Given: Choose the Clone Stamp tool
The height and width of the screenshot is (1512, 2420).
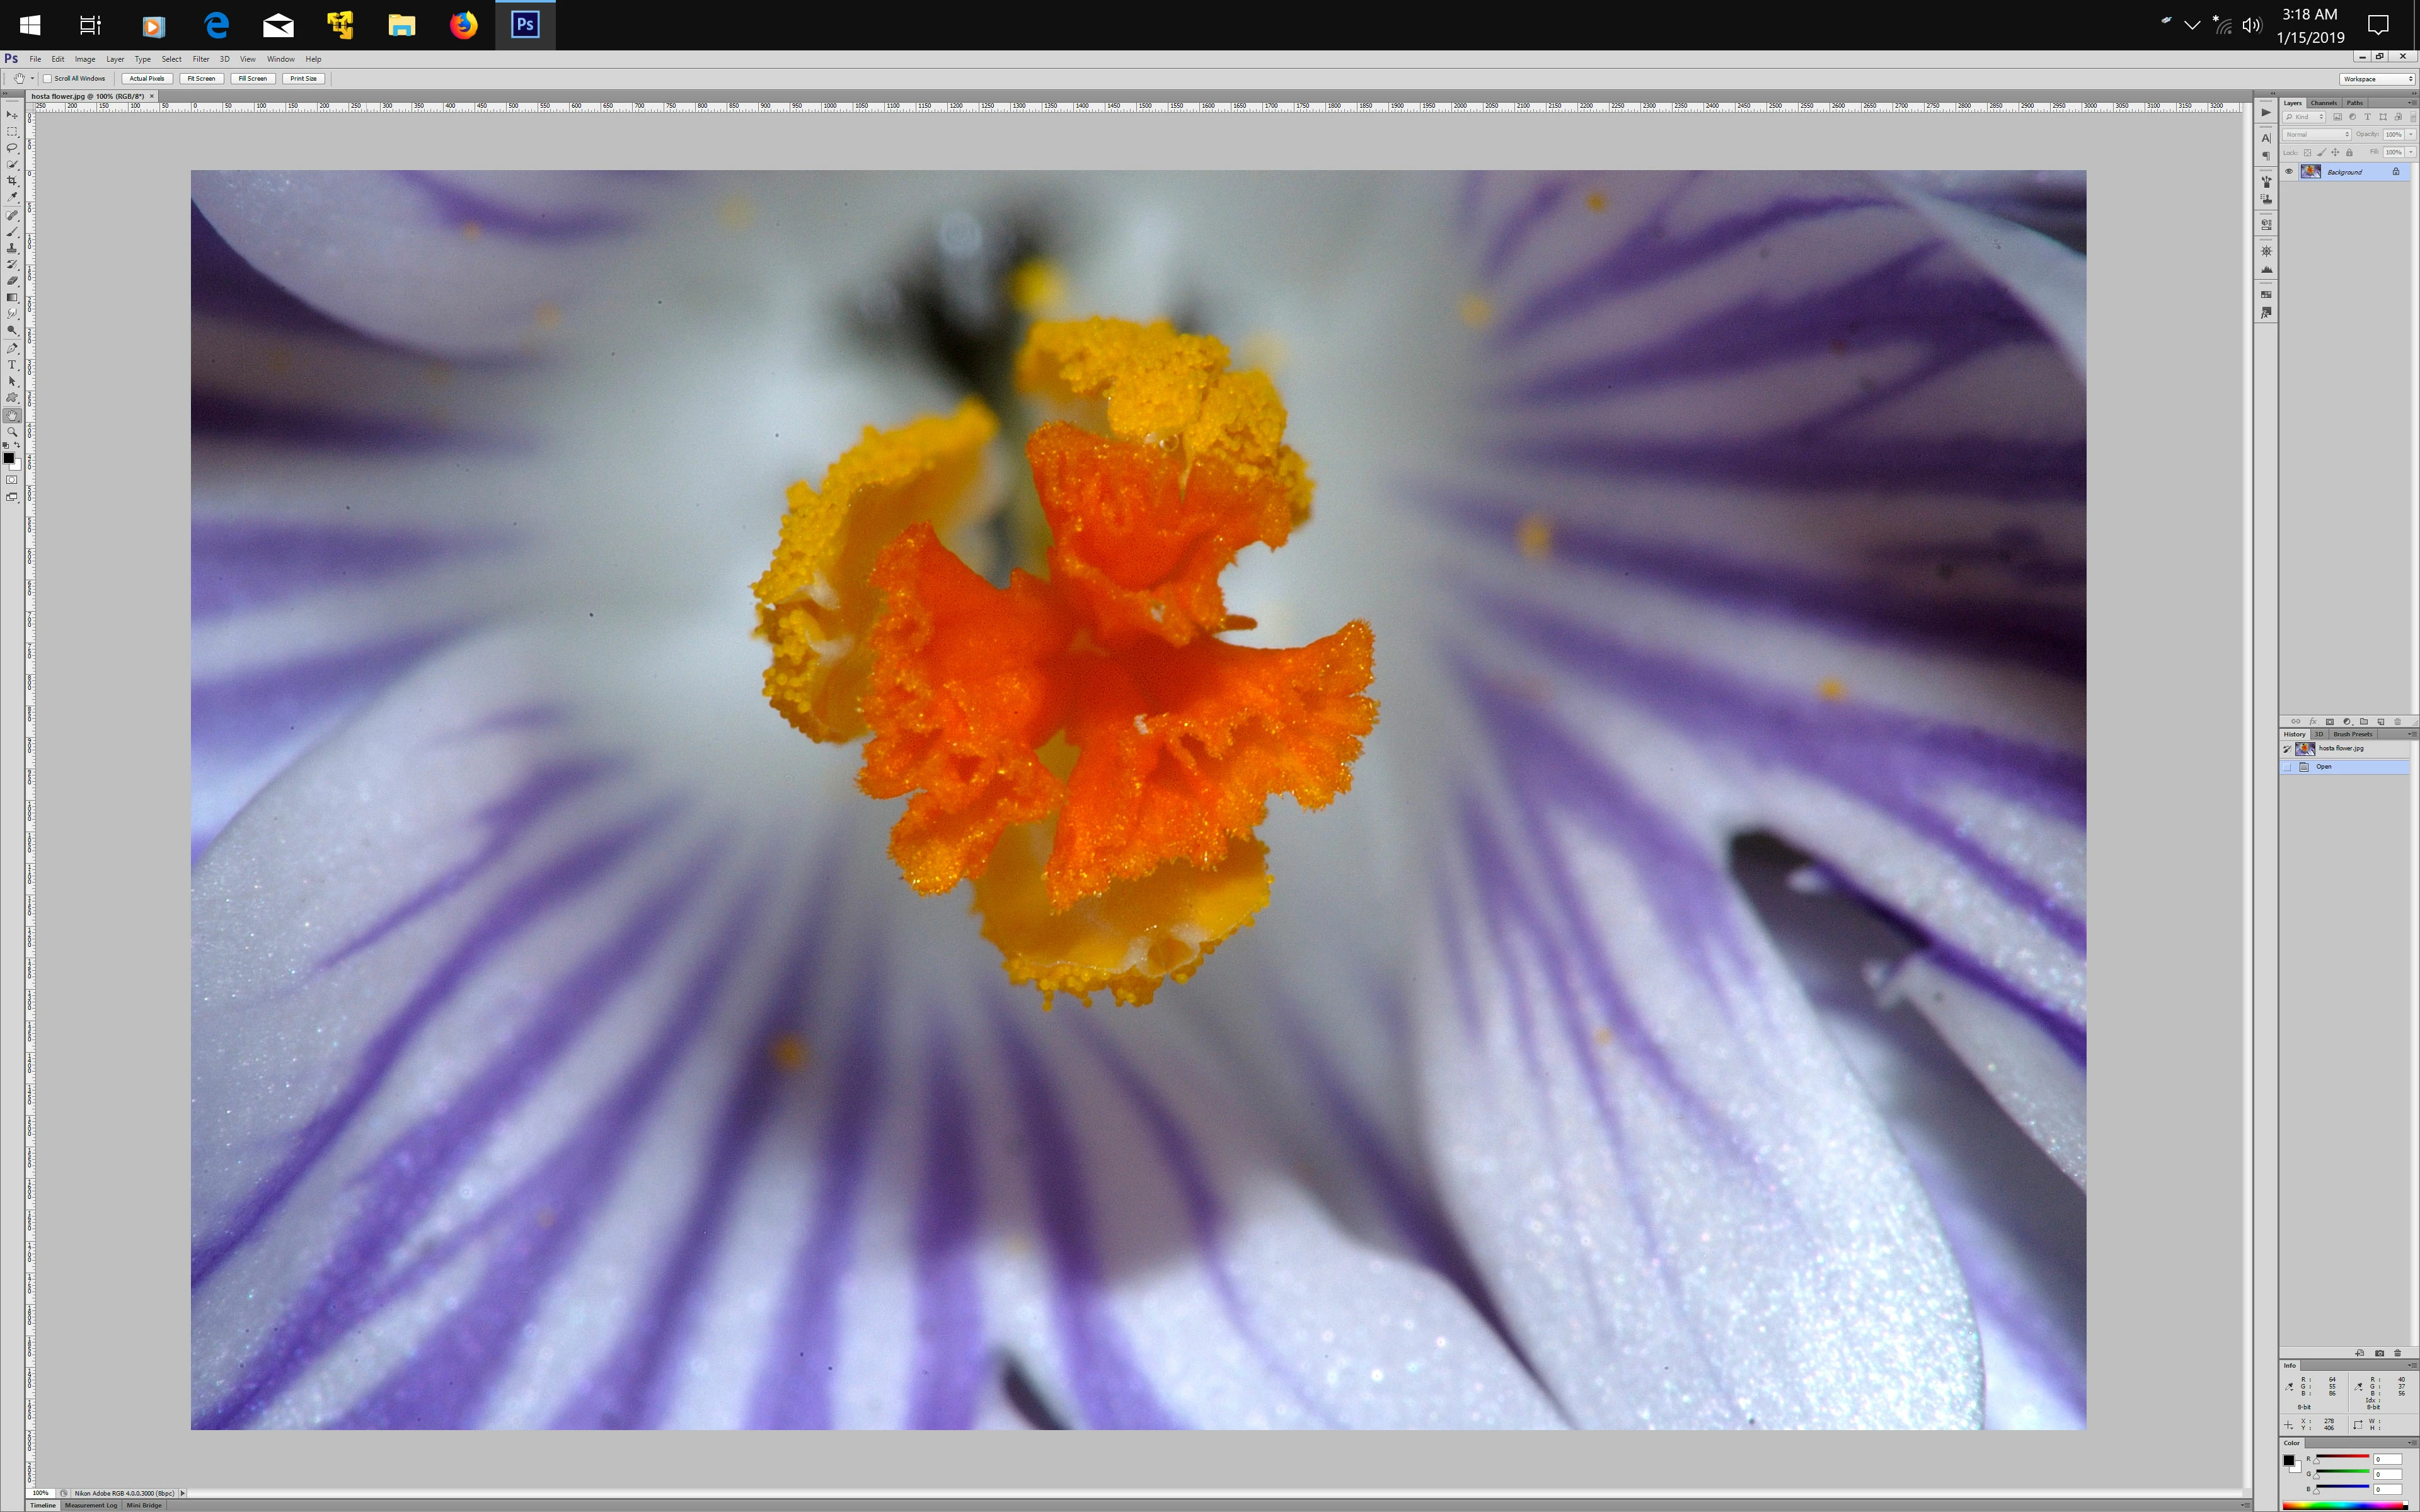Looking at the screenshot, I should tap(12, 248).
